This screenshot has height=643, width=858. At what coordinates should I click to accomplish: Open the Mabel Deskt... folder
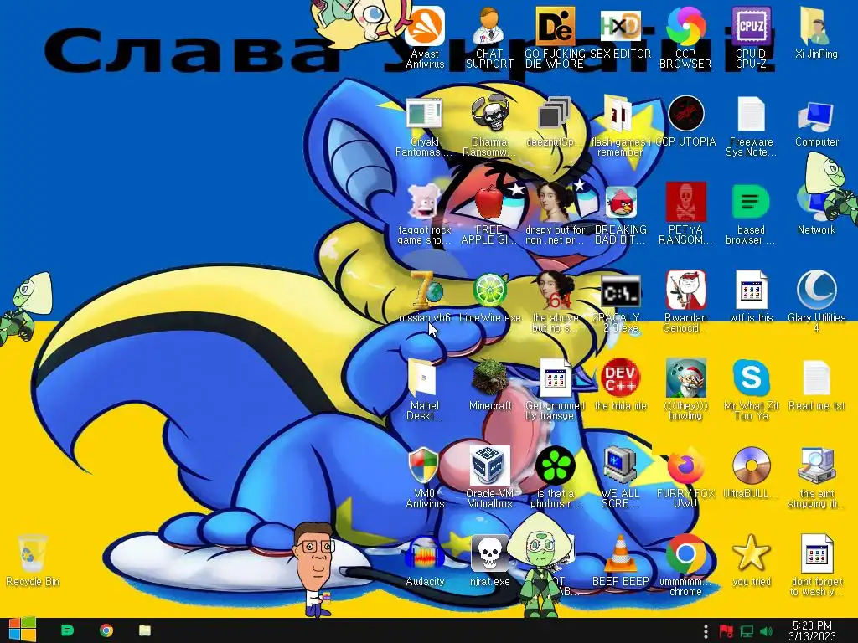[425, 390]
